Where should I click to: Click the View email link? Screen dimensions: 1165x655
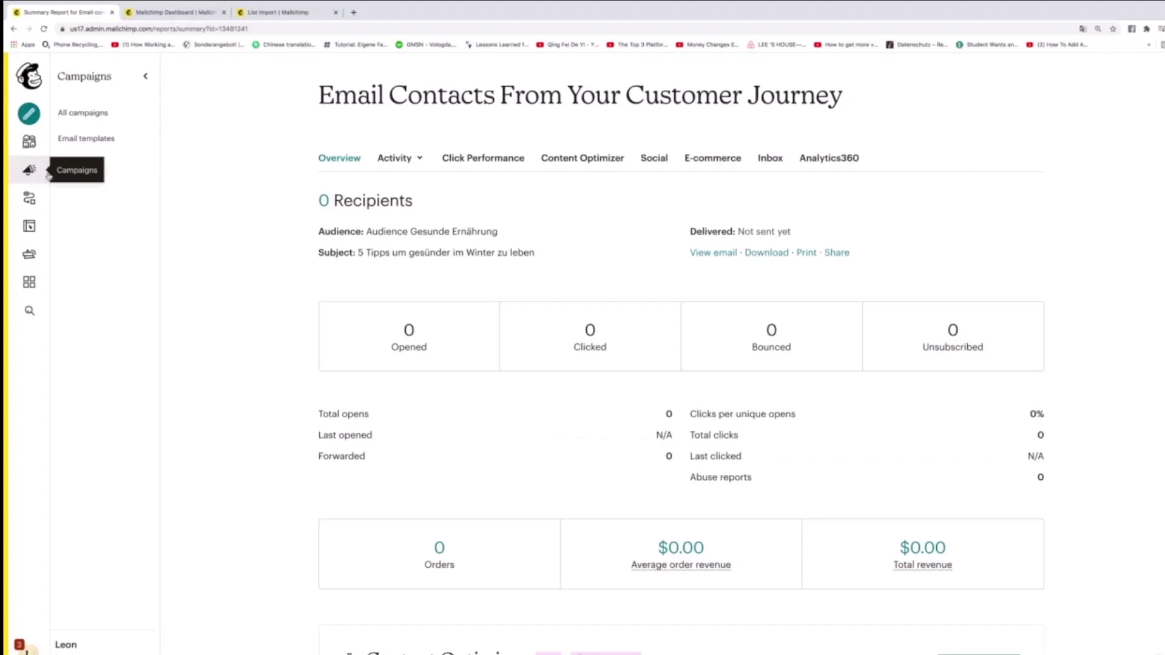(714, 252)
